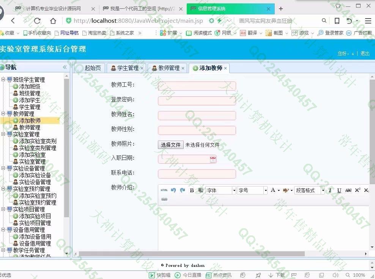Apply strikethrough formatting in editor

[348, 190]
